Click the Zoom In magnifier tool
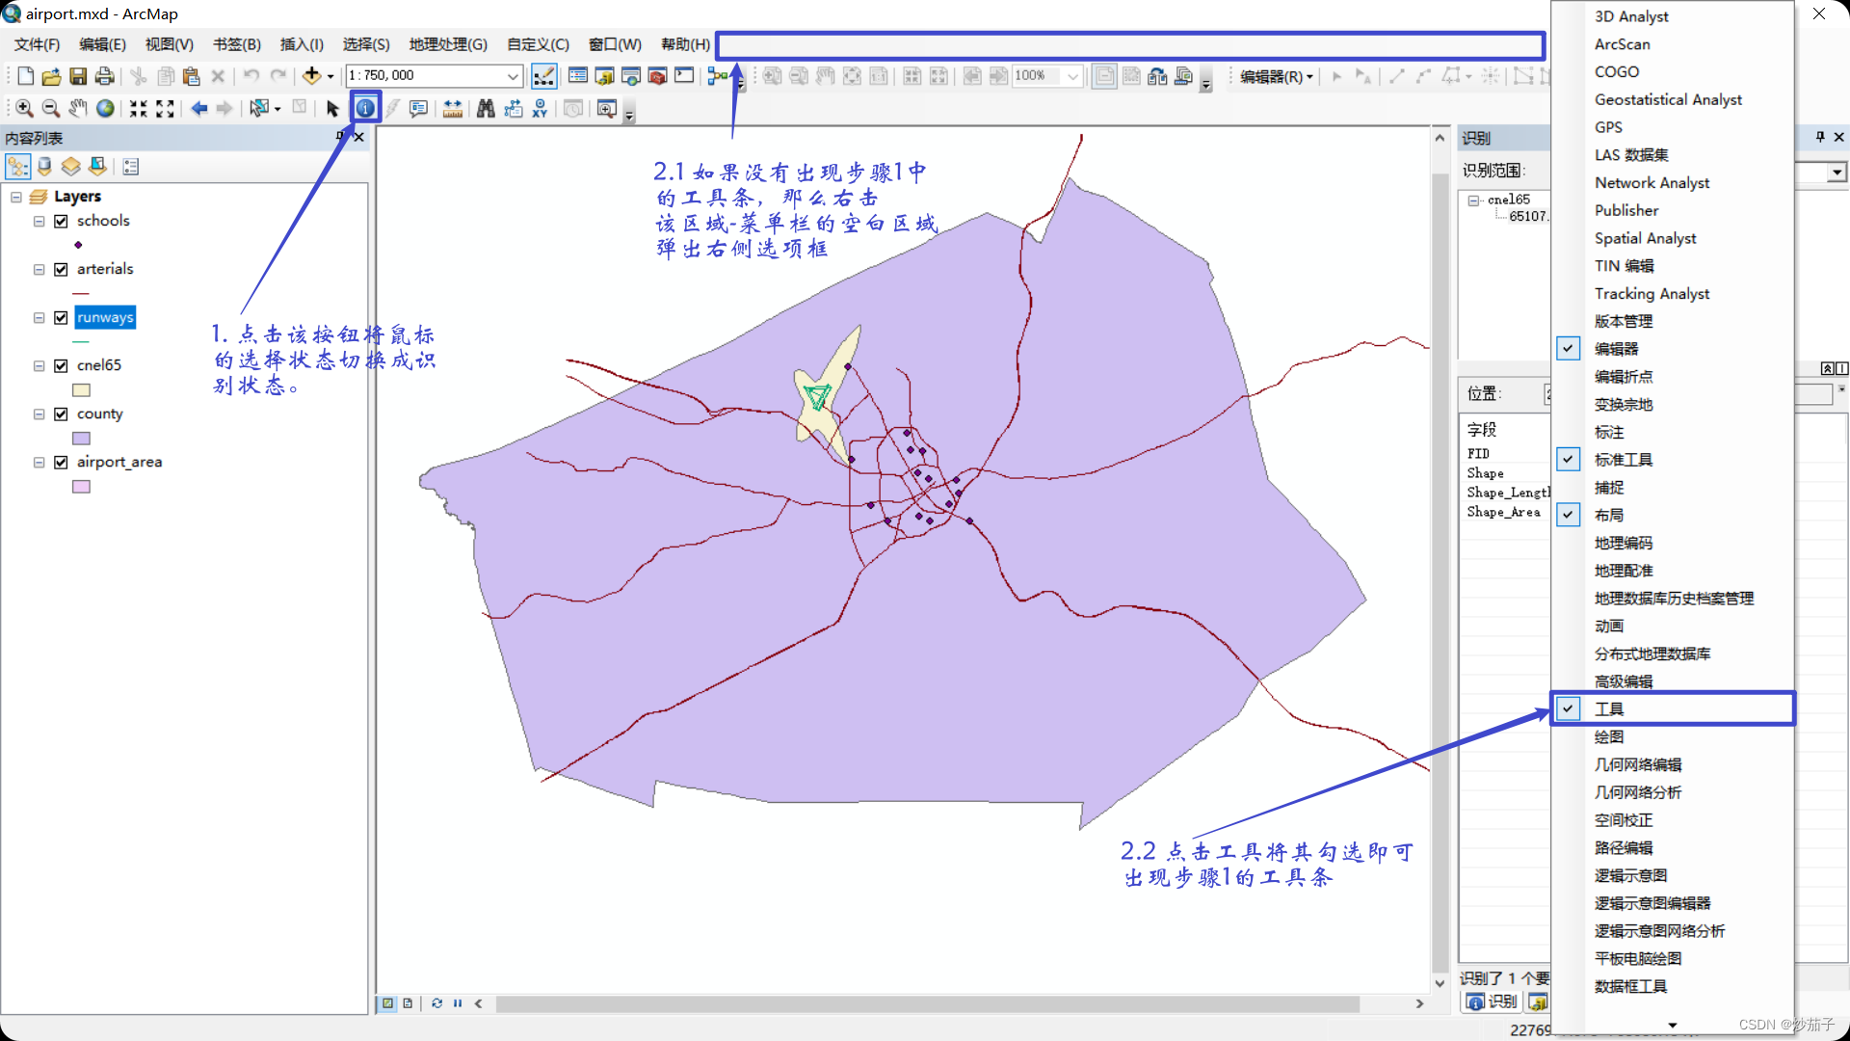The image size is (1850, 1041). (24, 109)
